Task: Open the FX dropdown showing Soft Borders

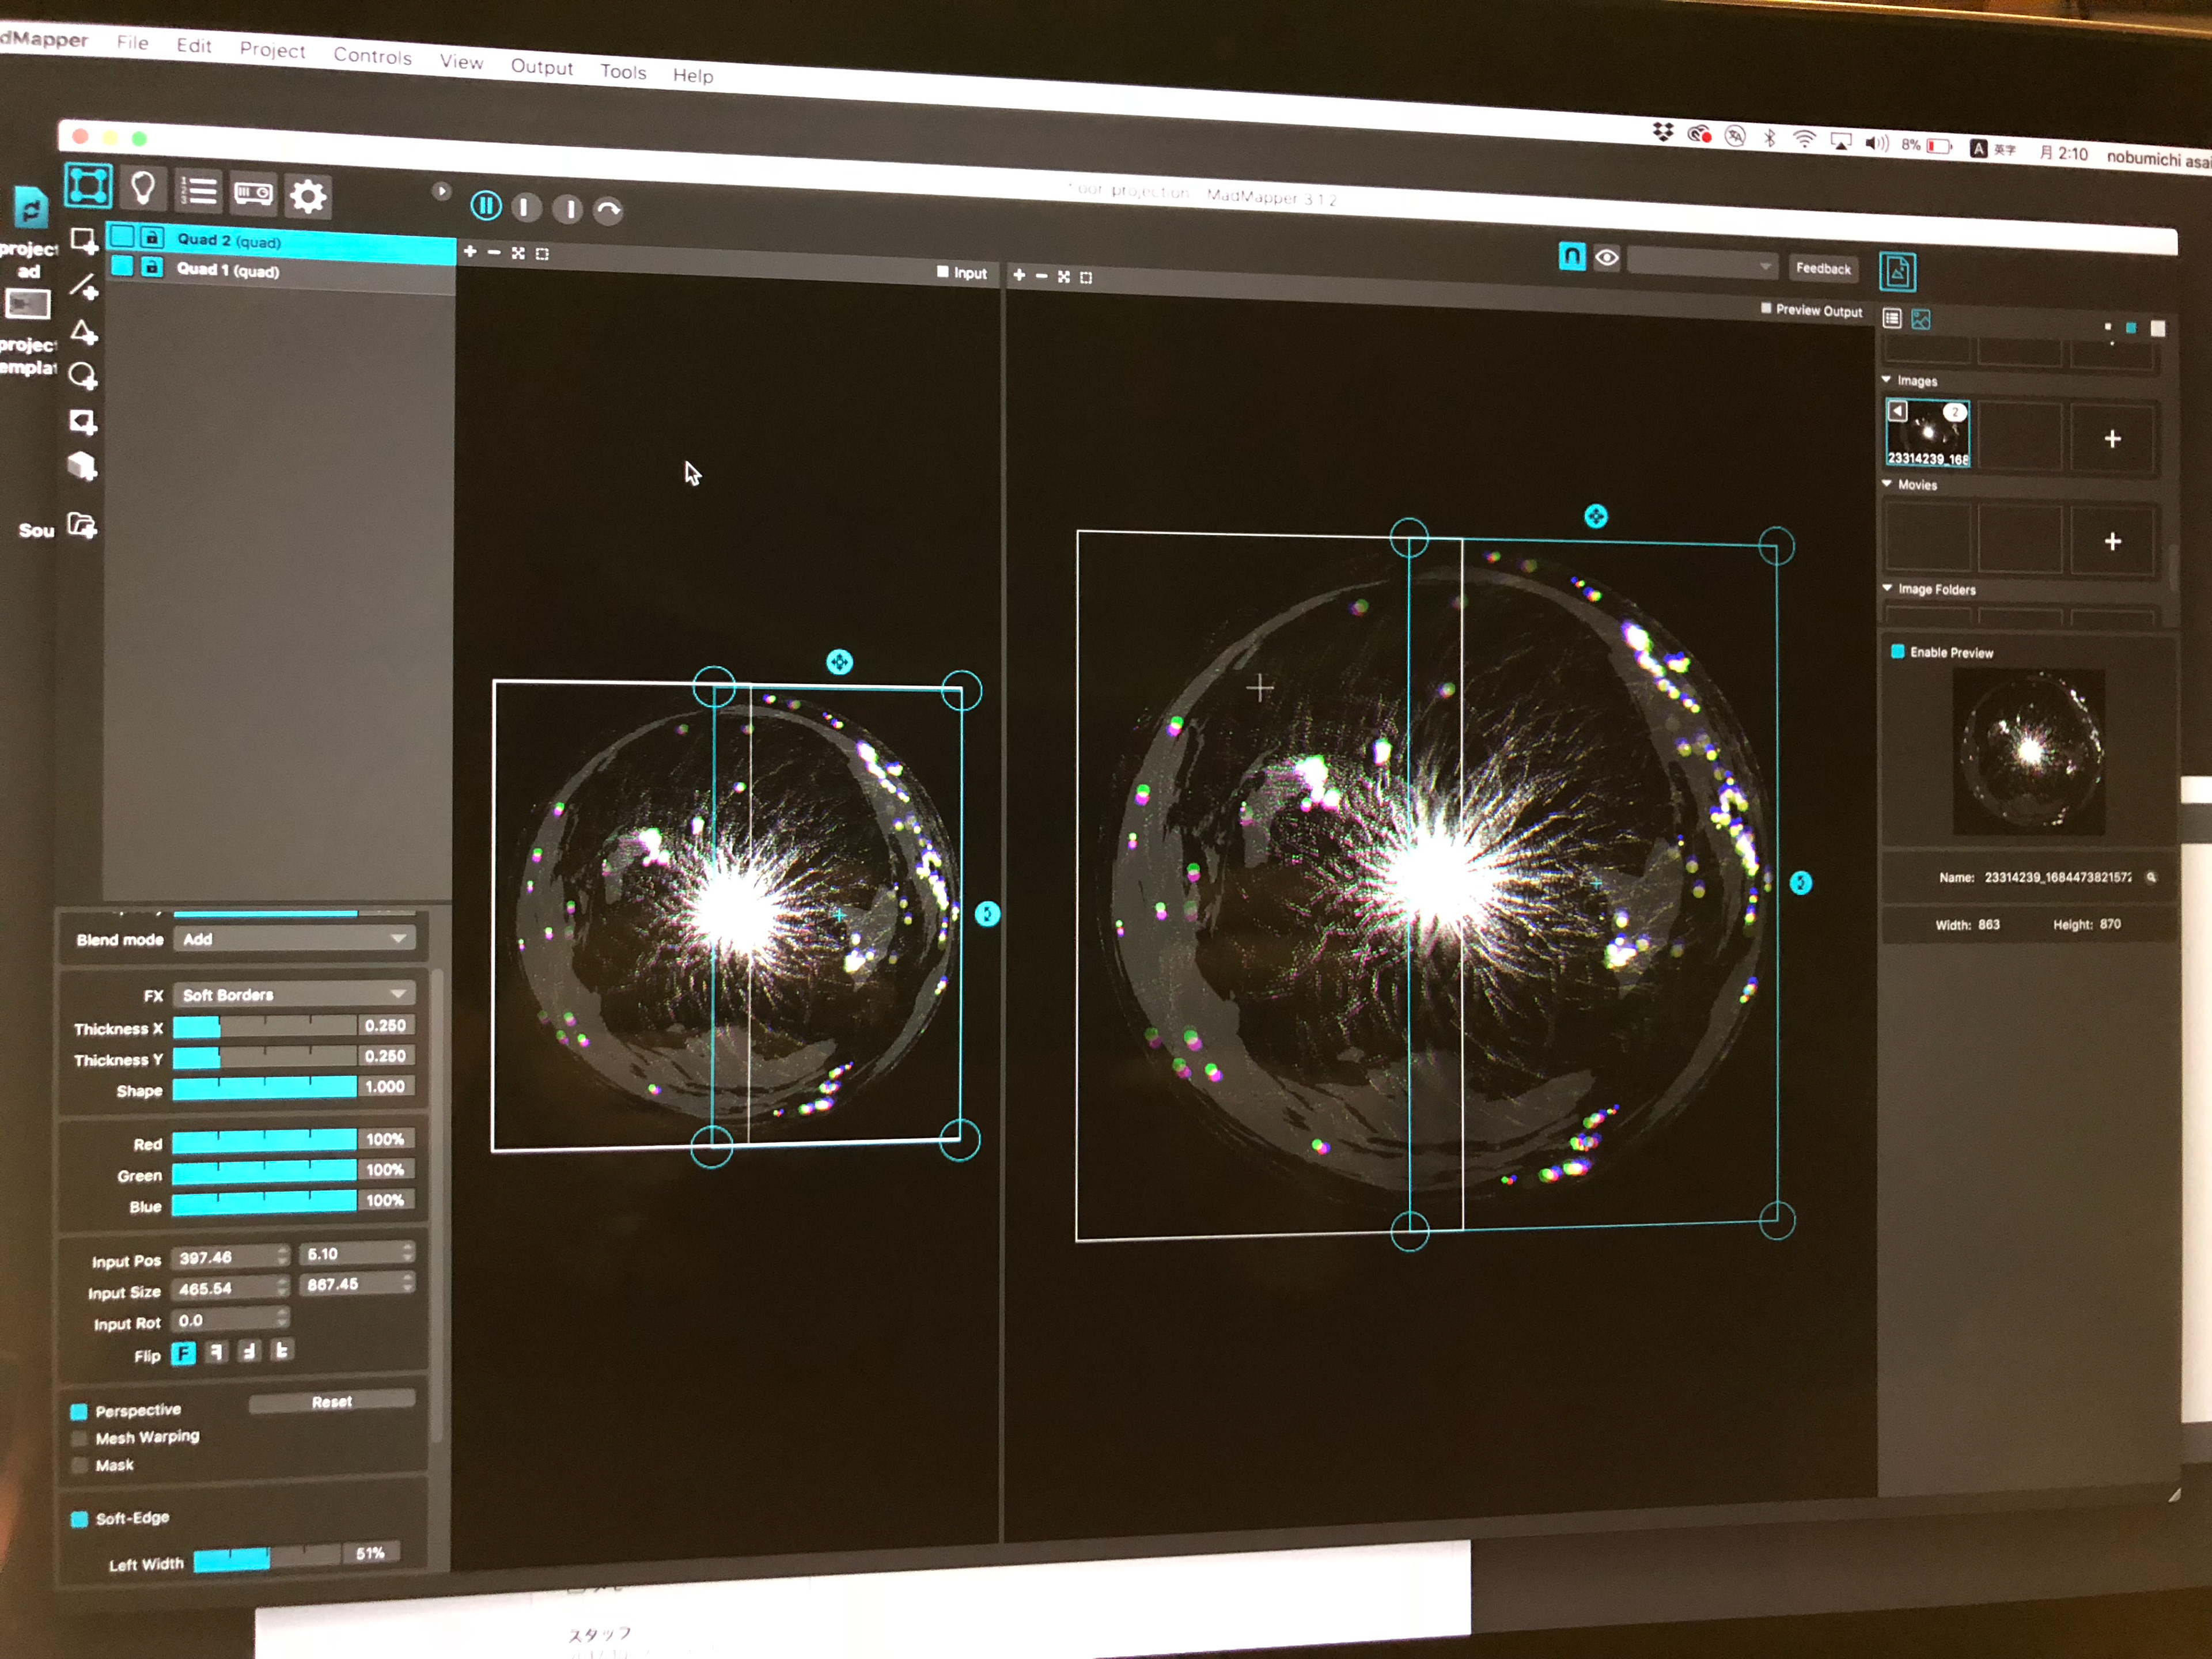Action: [294, 994]
